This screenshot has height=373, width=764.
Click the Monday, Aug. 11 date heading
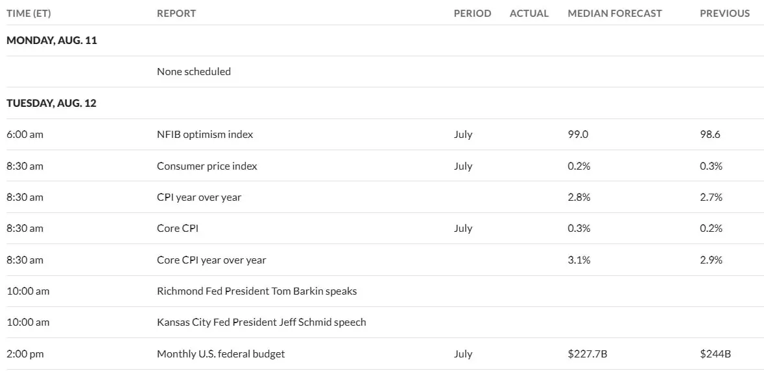[52, 40]
